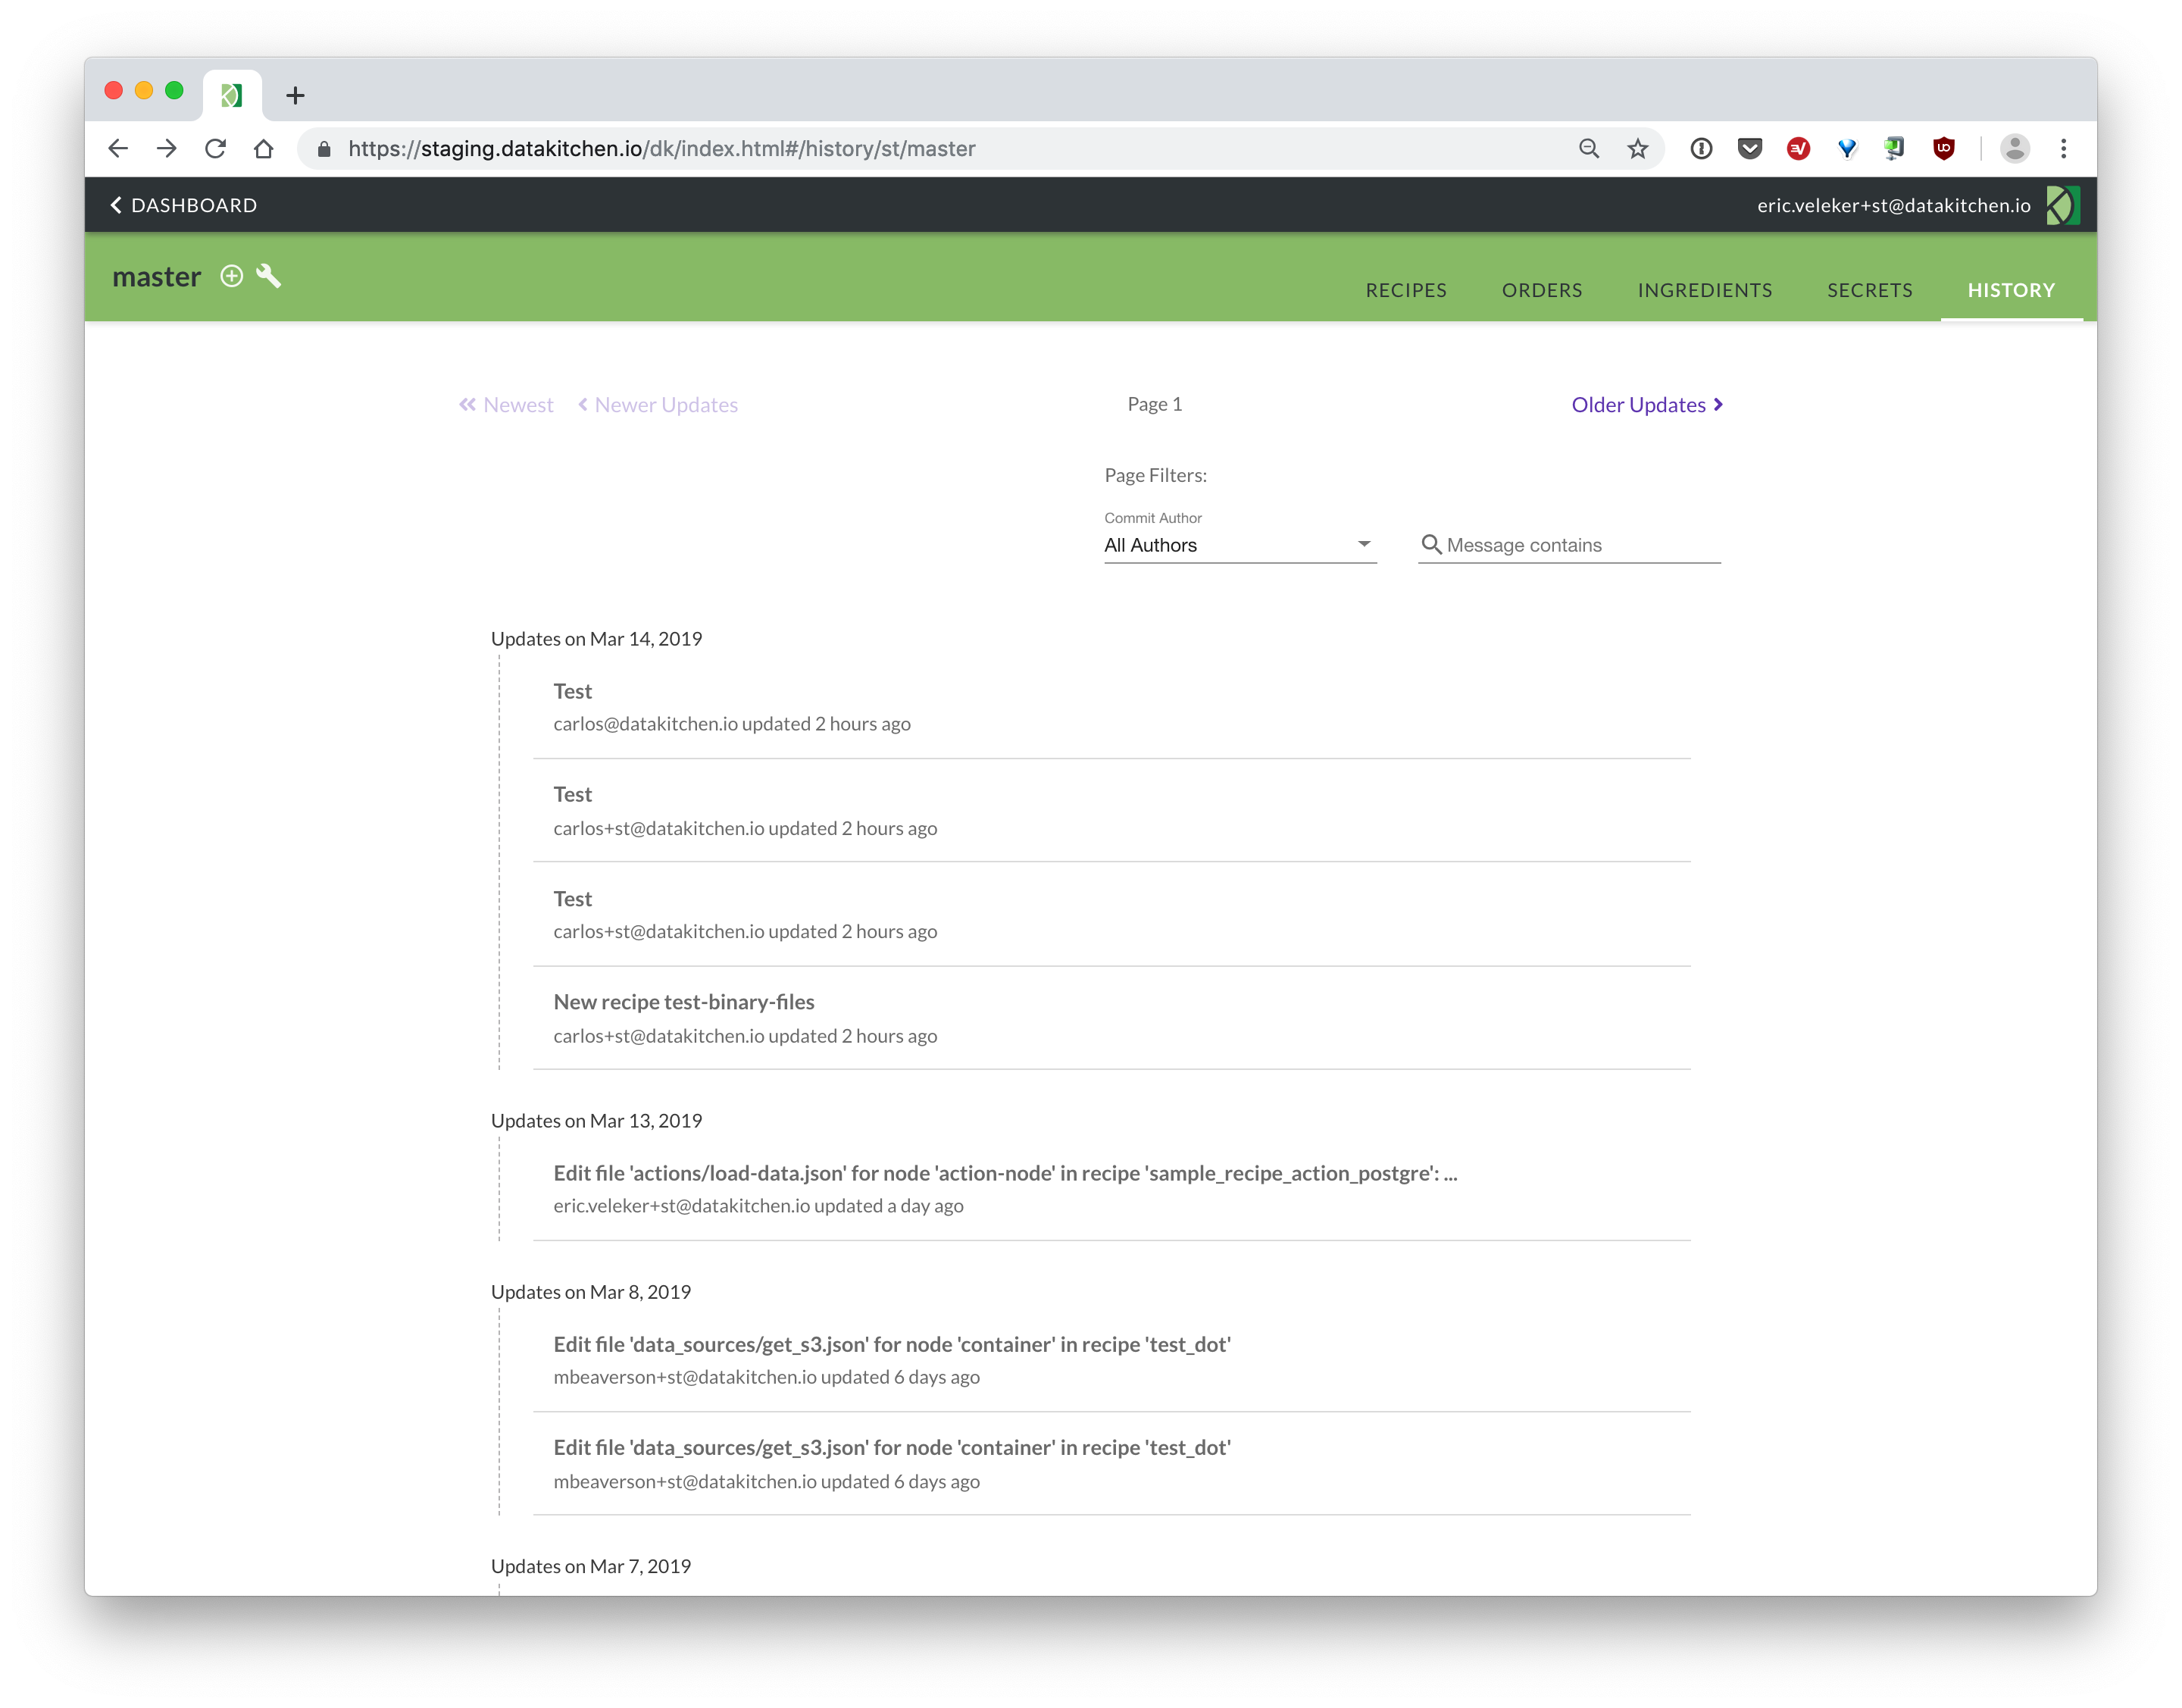
Task: Open a new browser tab with plus button
Action: [x=295, y=96]
